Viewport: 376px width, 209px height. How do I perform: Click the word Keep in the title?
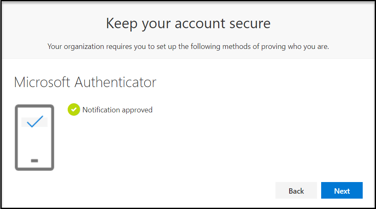click(x=121, y=23)
